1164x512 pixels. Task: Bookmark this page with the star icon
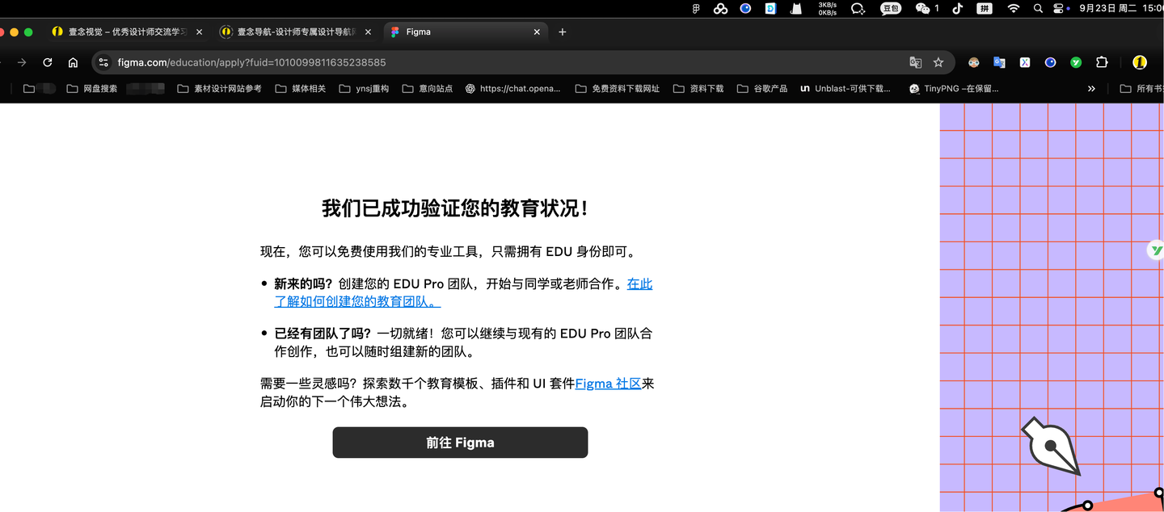tap(938, 62)
